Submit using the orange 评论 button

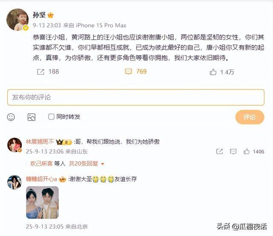click(250, 117)
